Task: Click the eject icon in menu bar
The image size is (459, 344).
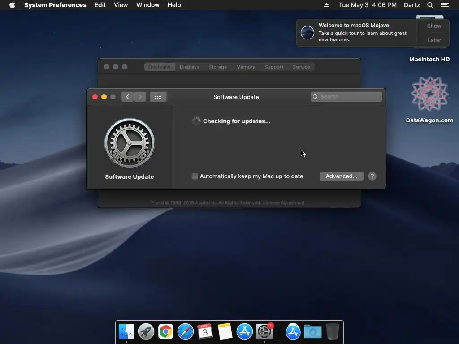Action: (x=326, y=5)
